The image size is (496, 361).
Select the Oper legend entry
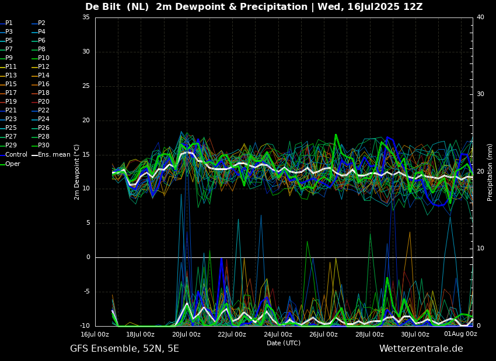(13, 164)
